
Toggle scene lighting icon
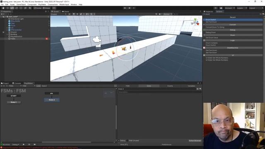pos(74,14)
